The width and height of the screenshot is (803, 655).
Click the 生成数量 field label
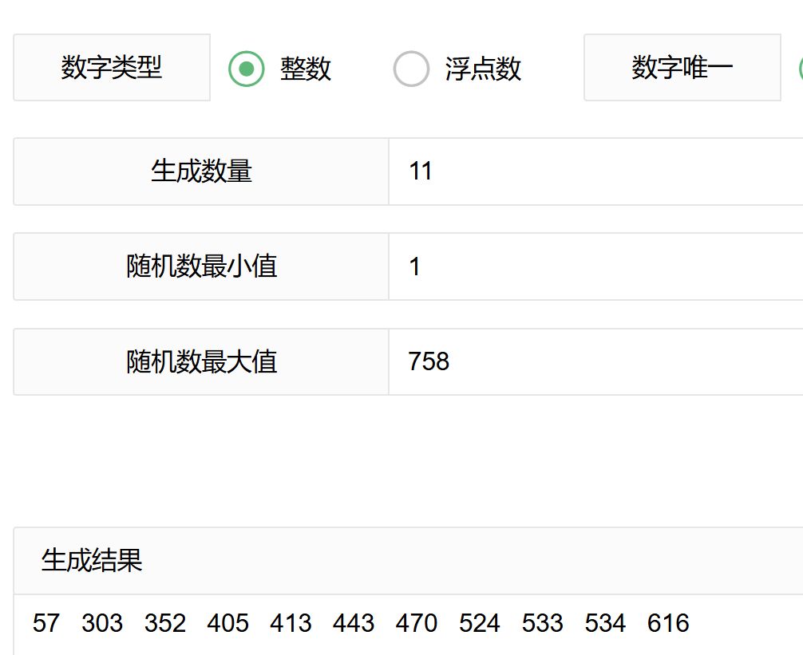click(x=201, y=172)
